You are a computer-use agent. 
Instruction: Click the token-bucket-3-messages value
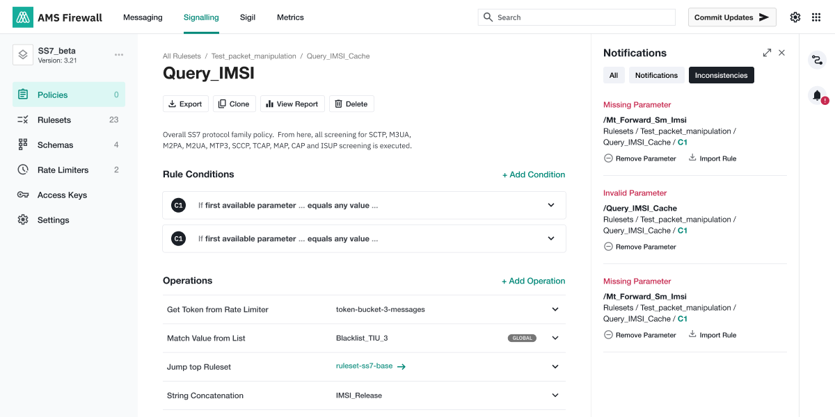click(x=381, y=309)
